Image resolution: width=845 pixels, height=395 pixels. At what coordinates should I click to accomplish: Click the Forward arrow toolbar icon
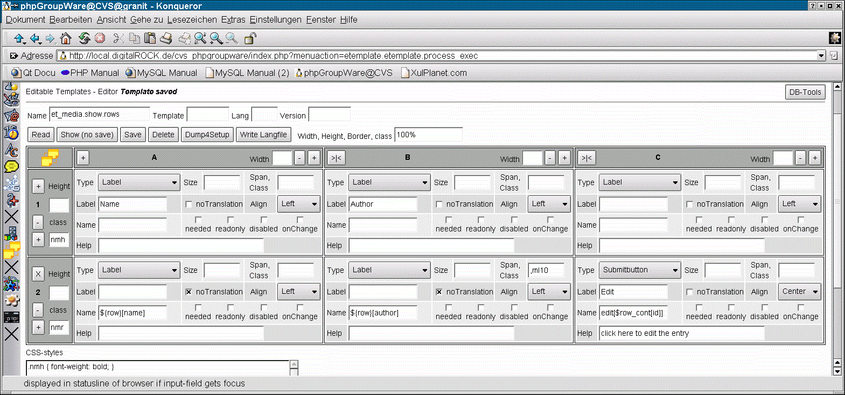(50, 38)
